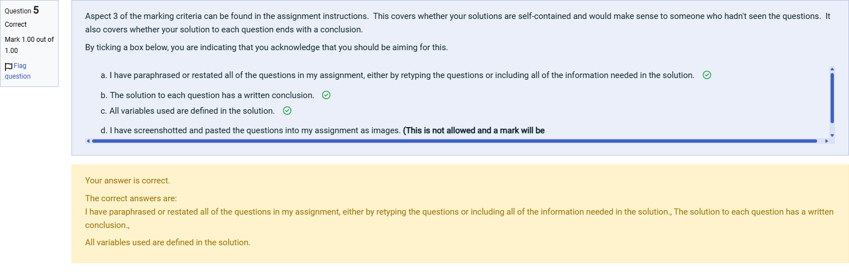Click the 'Your answer is correct.' feedback text
The width and height of the screenshot is (849, 272).
coord(127,181)
